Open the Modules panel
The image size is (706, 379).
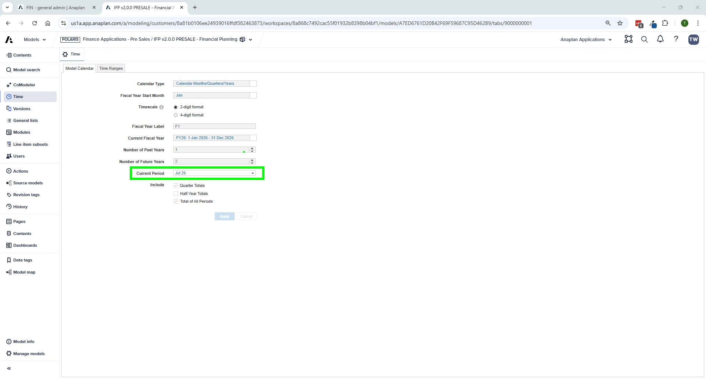click(x=21, y=132)
